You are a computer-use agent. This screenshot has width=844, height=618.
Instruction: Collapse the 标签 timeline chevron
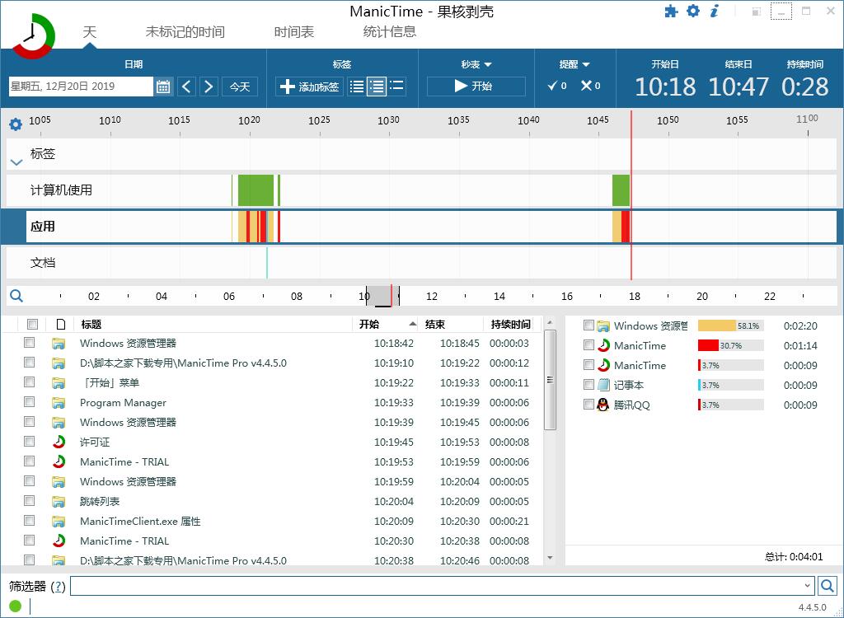pos(16,162)
